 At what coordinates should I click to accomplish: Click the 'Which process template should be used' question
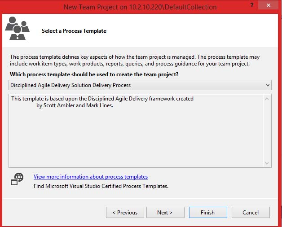tap(94, 74)
